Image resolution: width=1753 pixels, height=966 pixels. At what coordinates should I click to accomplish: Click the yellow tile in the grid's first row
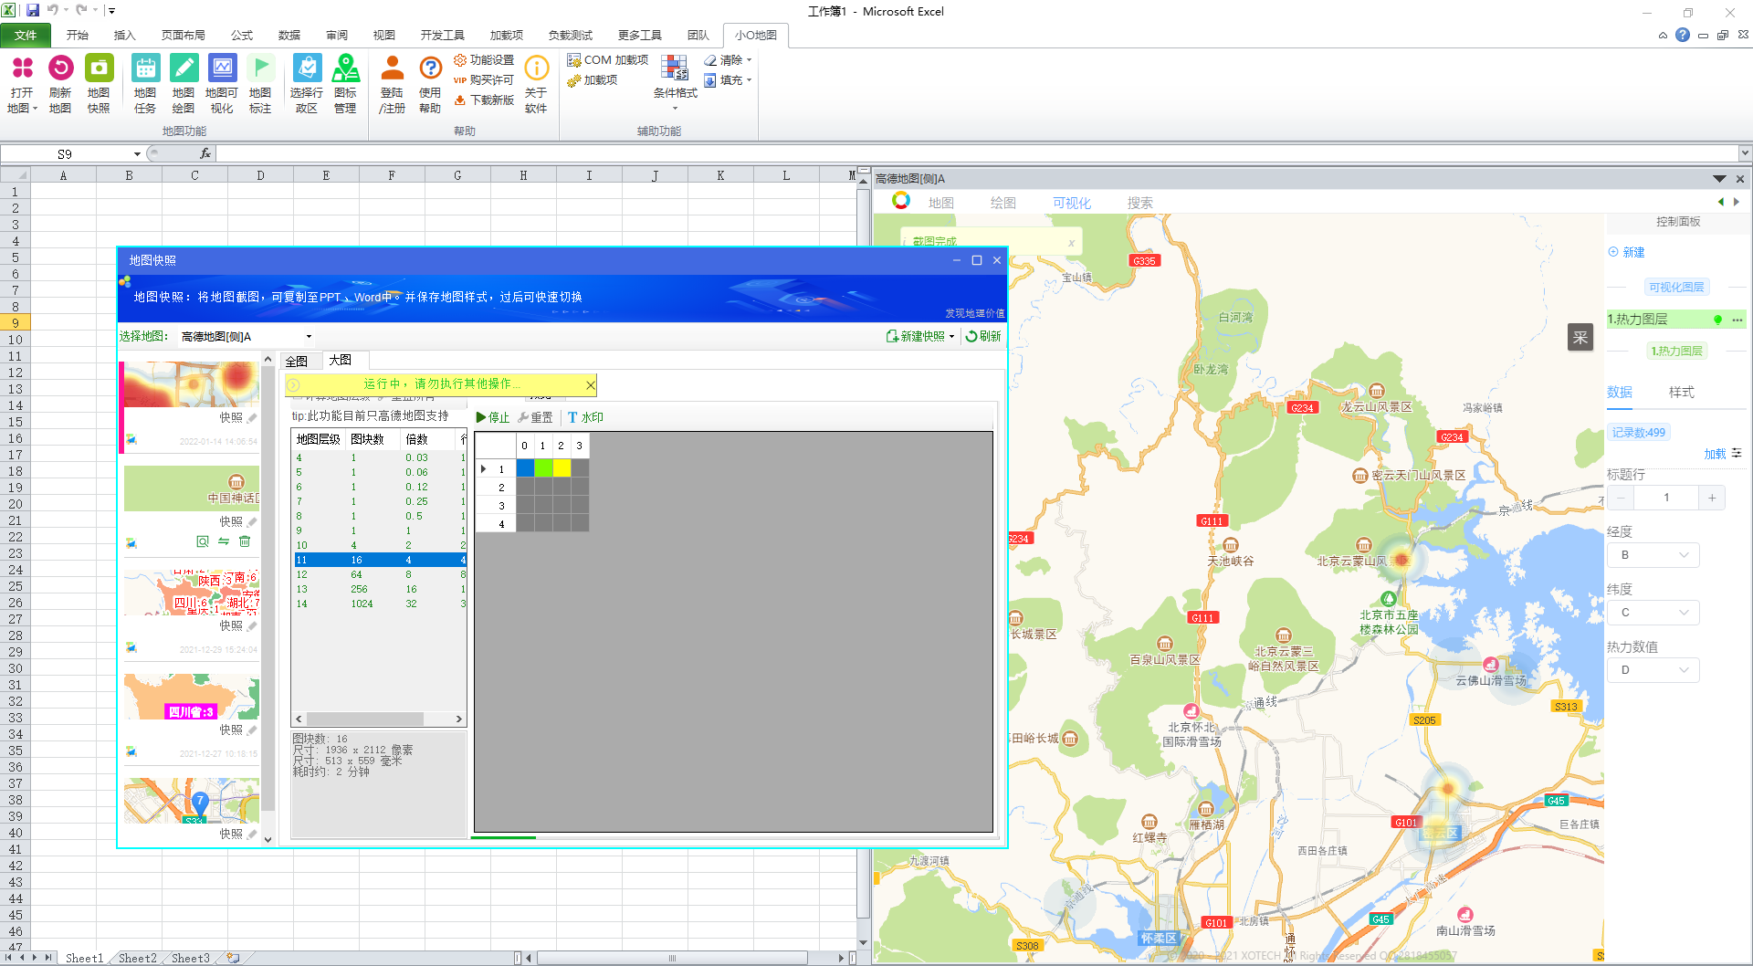click(x=562, y=468)
